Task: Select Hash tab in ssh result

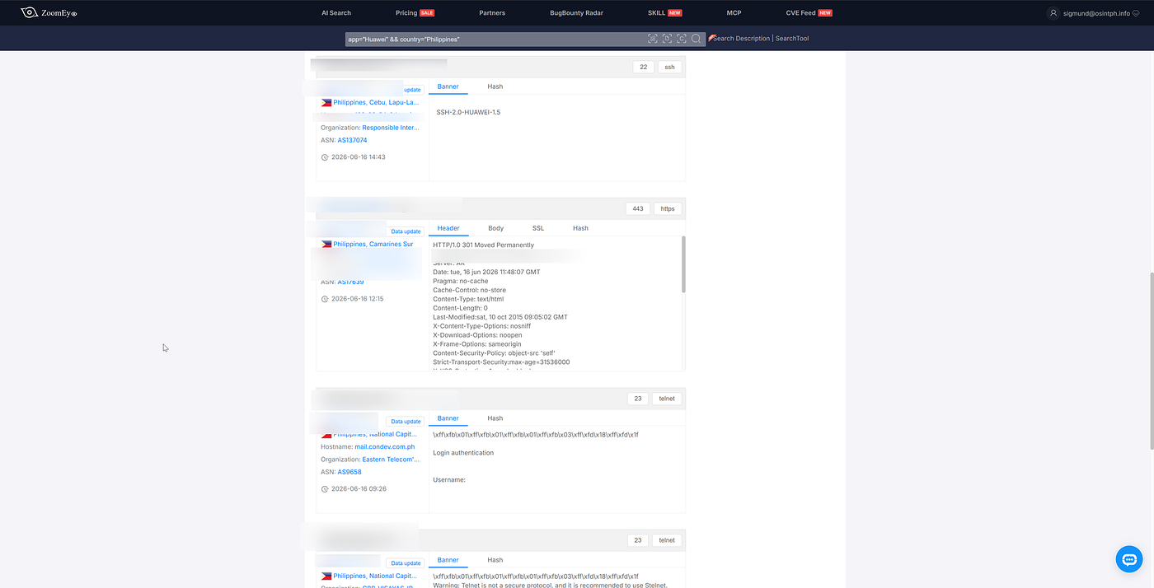Action: [x=495, y=86]
